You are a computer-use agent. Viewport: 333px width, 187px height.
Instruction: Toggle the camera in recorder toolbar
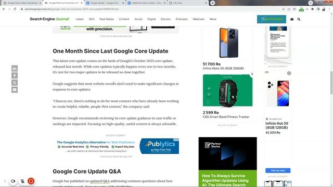point(13,181)
